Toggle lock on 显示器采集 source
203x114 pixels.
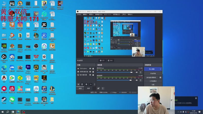[93, 75]
